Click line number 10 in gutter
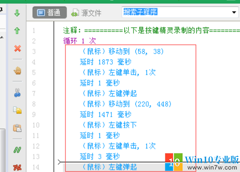 (36, 125)
